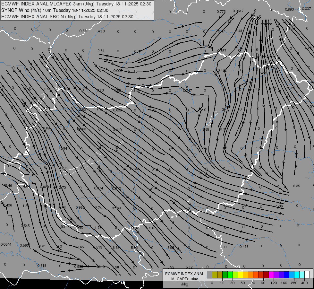
Task: Click the map value 0.567
Action: 24,245
